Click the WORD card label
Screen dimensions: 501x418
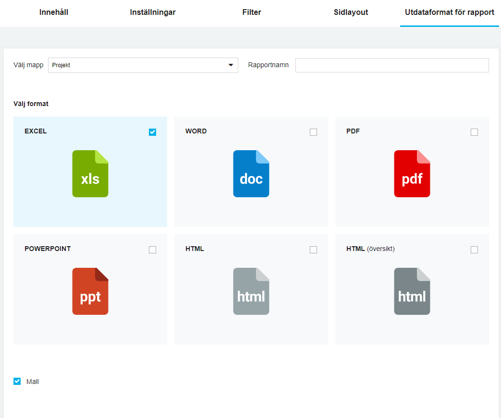pyautogui.click(x=196, y=131)
